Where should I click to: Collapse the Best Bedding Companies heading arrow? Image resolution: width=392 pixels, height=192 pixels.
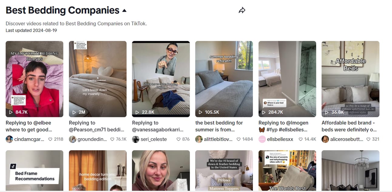click(124, 11)
